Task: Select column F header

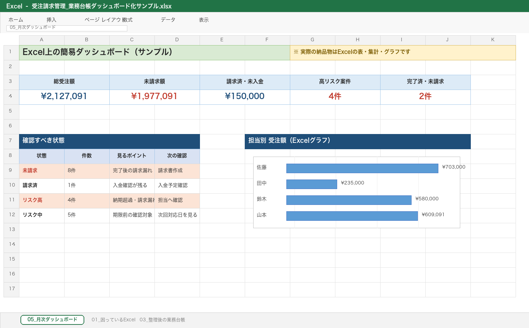Action: point(267,40)
